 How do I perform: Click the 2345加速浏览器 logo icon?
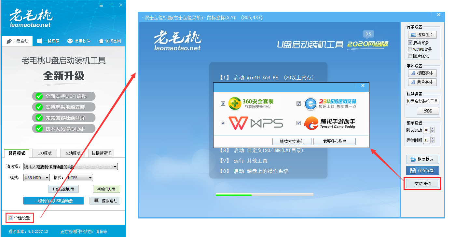[310, 104]
